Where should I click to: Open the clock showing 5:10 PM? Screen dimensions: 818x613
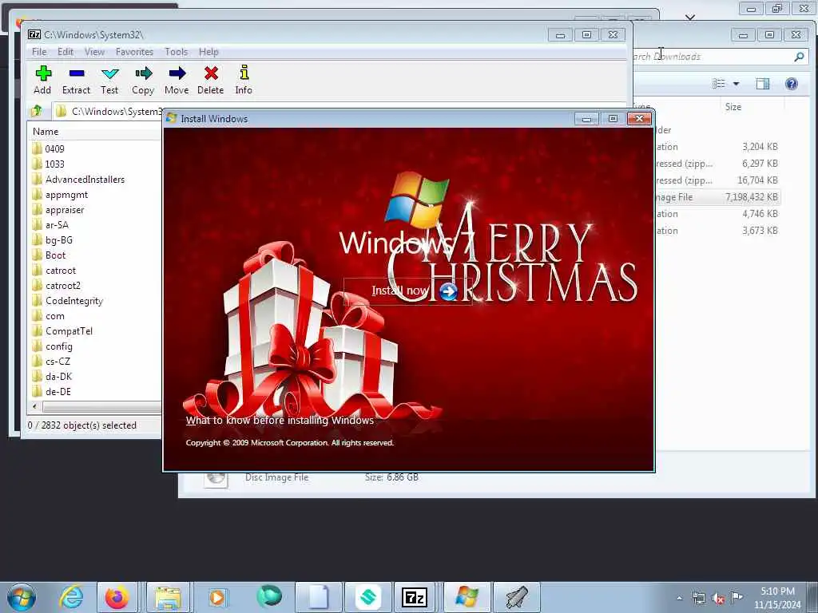777,598
